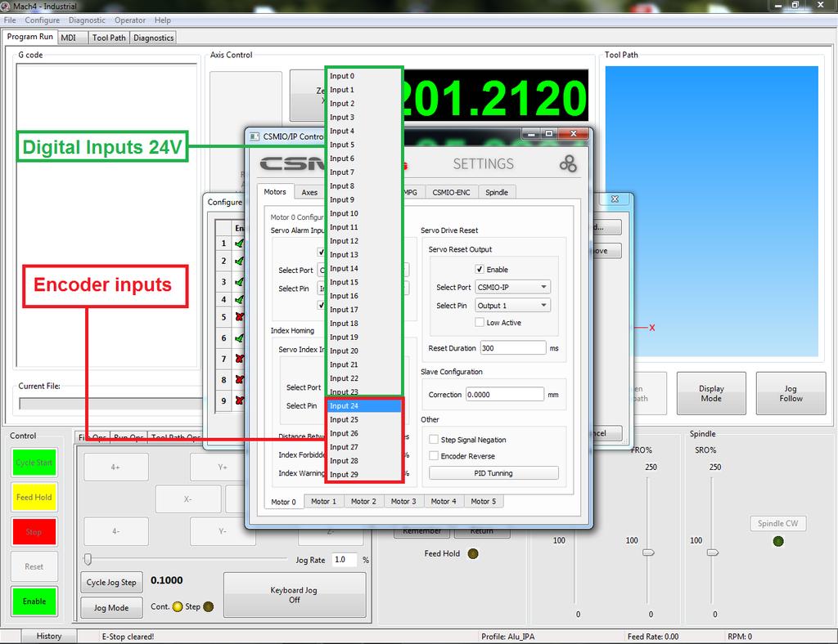Toggle the red X for motor row 9
The width and height of the screenshot is (838, 644).
240,400
